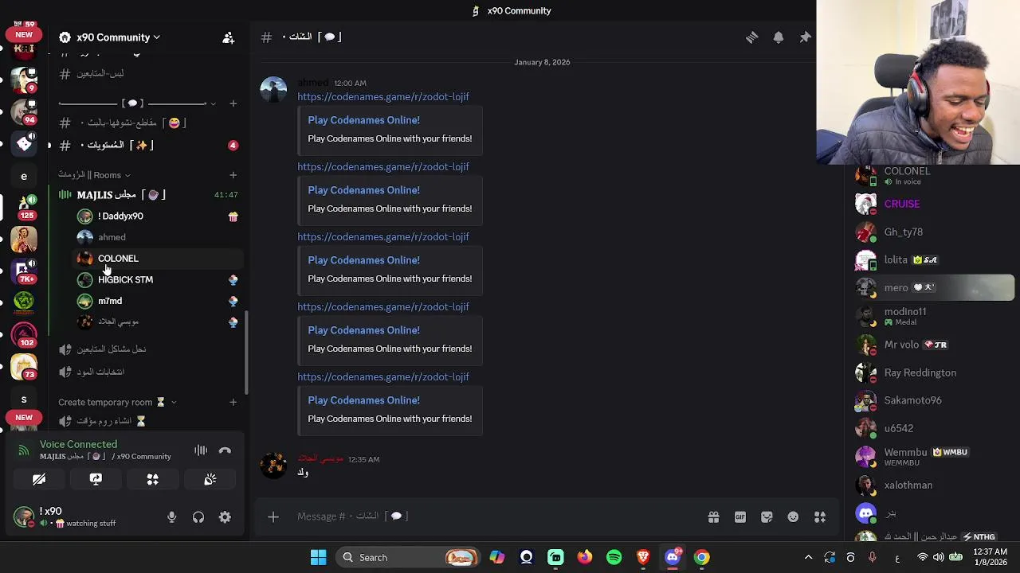The height and width of the screenshot is (573, 1020).
Task: Select voice participant ! Daddyx90
Action: pyautogui.click(x=157, y=216)
